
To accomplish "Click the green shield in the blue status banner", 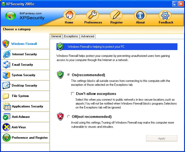I will coord(60,46).
